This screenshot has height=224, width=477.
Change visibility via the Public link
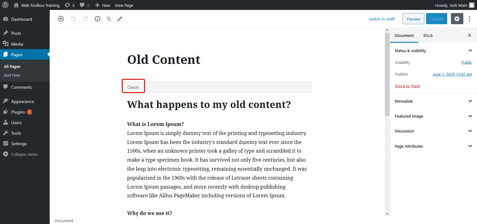(466, 62)
